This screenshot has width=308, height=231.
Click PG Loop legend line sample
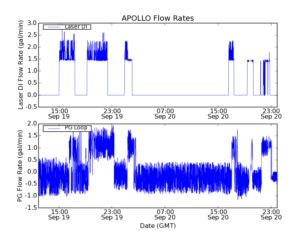pos(54,129)
